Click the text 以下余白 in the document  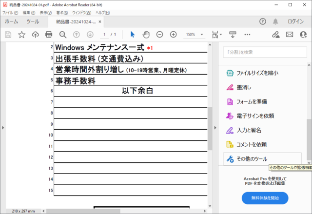coord(137,91)
